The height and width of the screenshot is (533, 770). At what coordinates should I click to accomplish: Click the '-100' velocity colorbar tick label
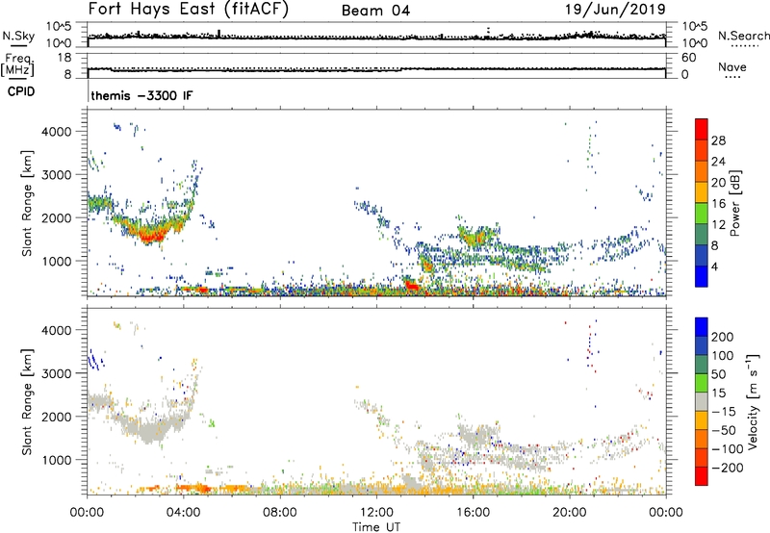coord(728,449)
